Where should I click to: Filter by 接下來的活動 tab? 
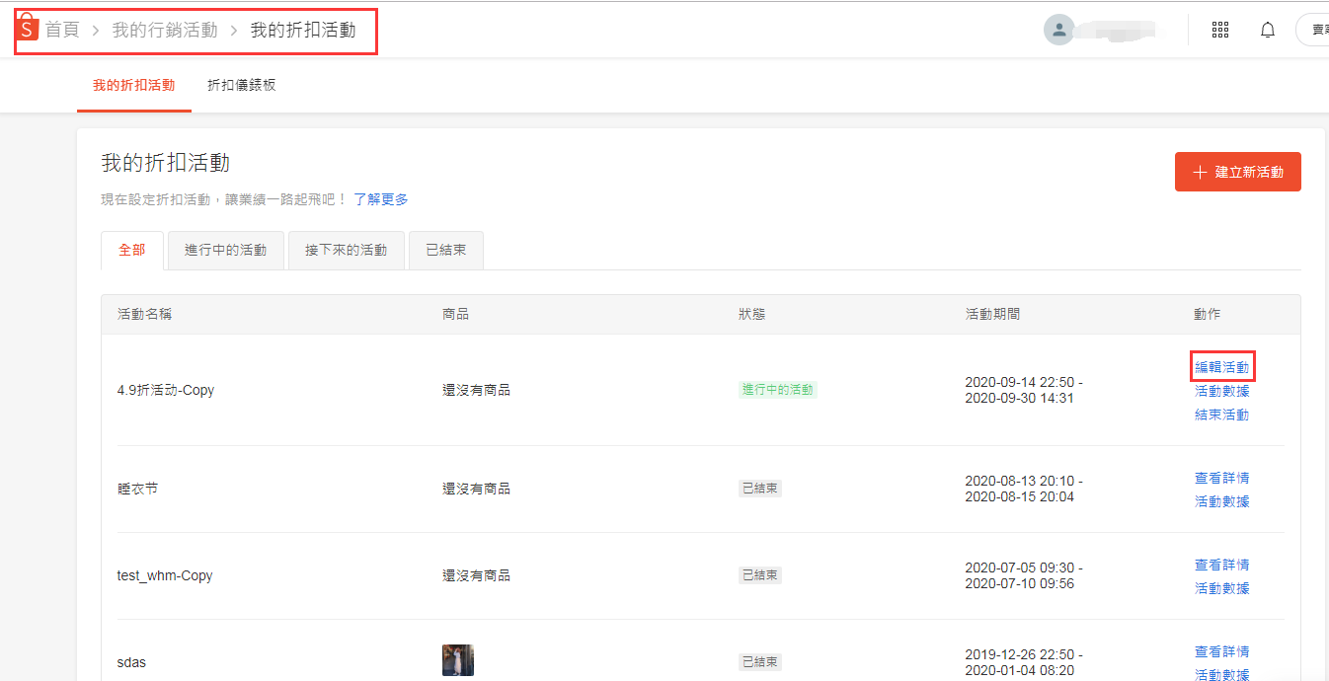[x=346, y=251]
